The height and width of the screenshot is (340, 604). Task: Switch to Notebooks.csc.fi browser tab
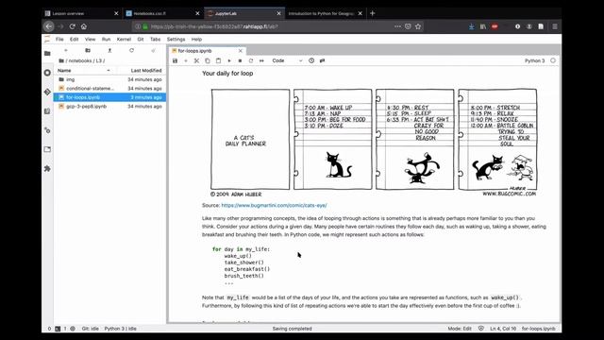(162, 13)
